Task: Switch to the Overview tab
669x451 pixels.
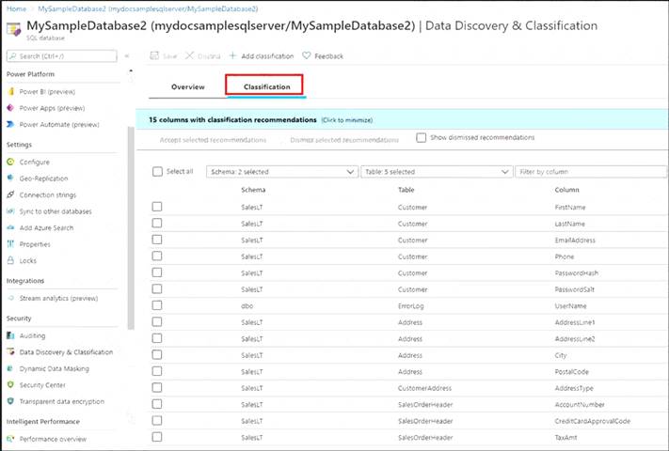Action: point(188,86)
